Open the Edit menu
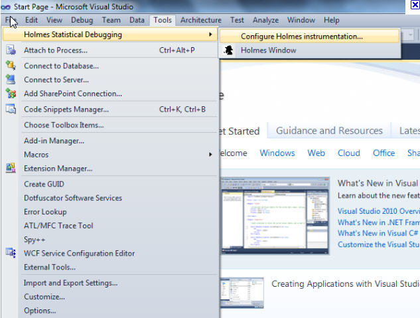 (x=31, y=20)
